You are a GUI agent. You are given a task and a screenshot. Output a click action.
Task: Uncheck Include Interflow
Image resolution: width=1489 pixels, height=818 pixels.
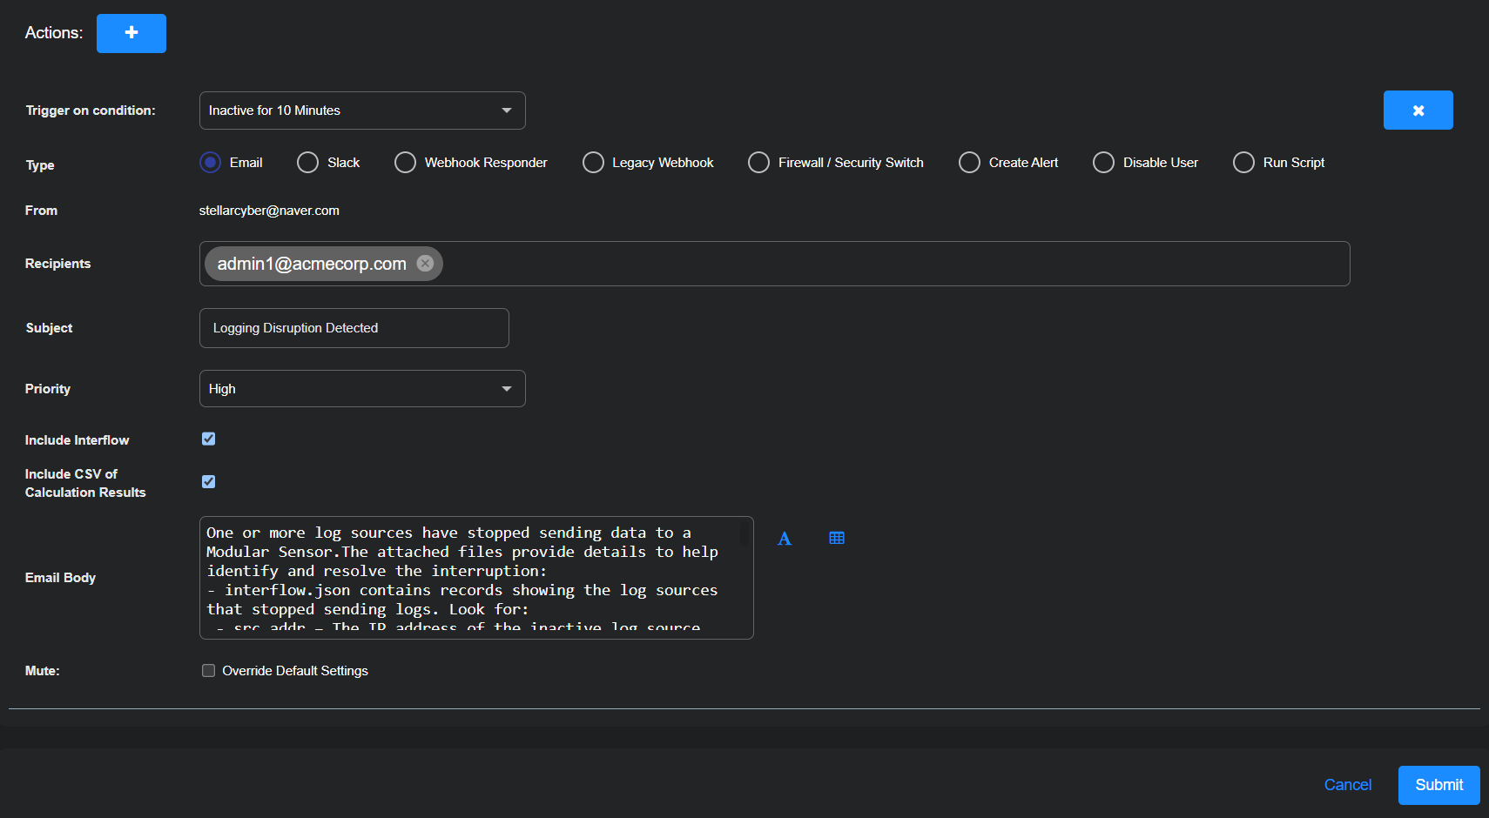208,439
